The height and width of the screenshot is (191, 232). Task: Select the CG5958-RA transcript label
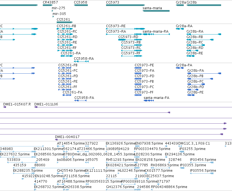84,59
